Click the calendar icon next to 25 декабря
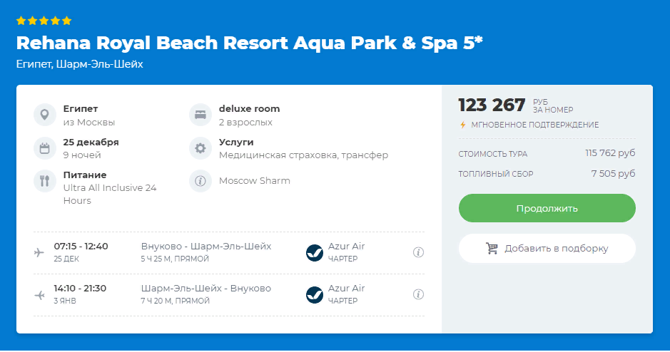This screenshot has height=352, width=670. point(44,148)
